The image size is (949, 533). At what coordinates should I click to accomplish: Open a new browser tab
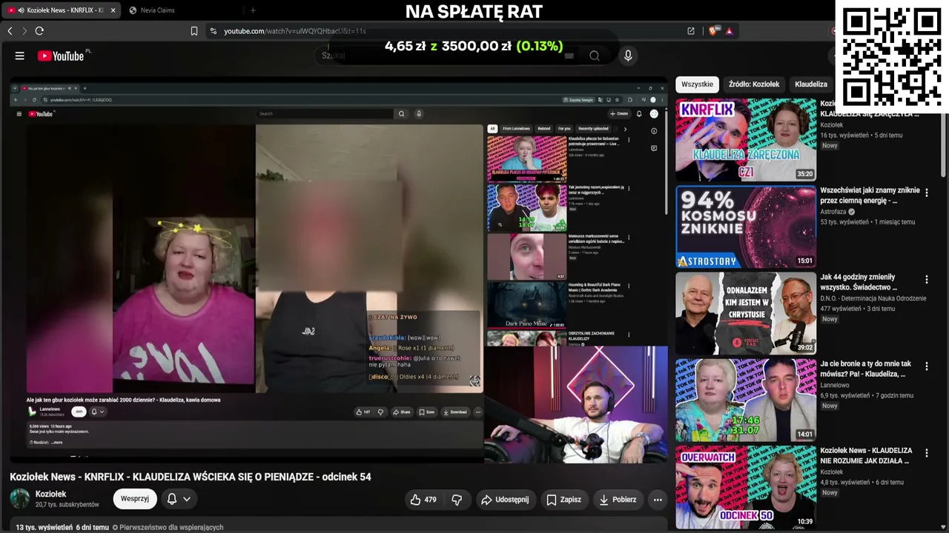click(253, 10)
